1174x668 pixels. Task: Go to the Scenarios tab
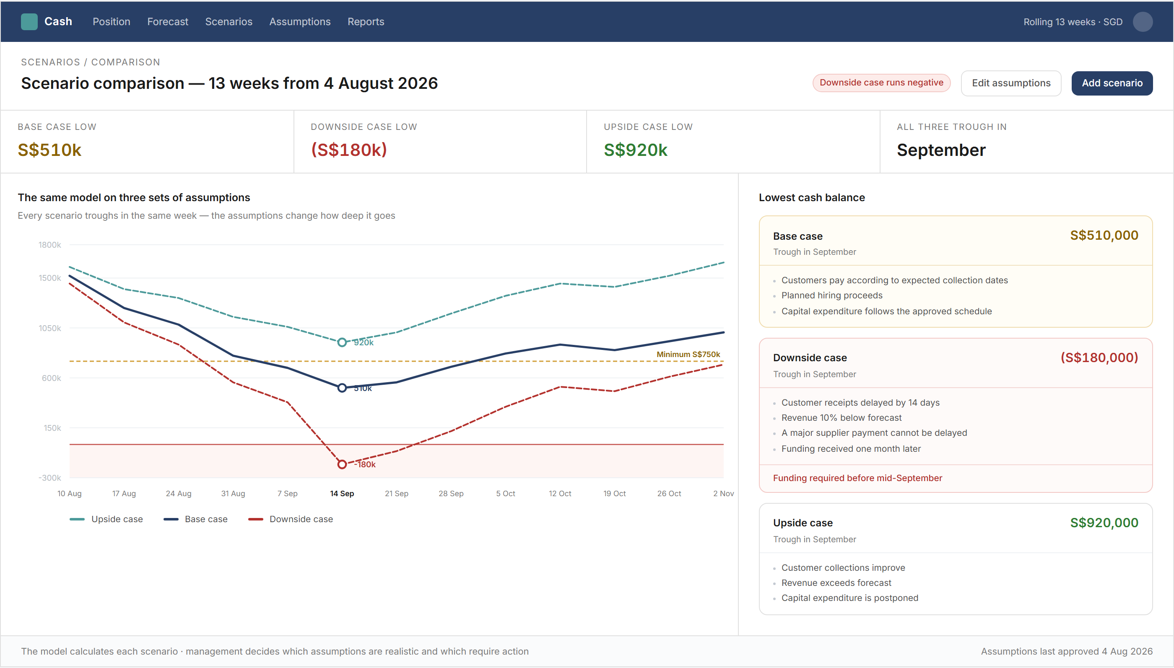[x=229, y=21]
